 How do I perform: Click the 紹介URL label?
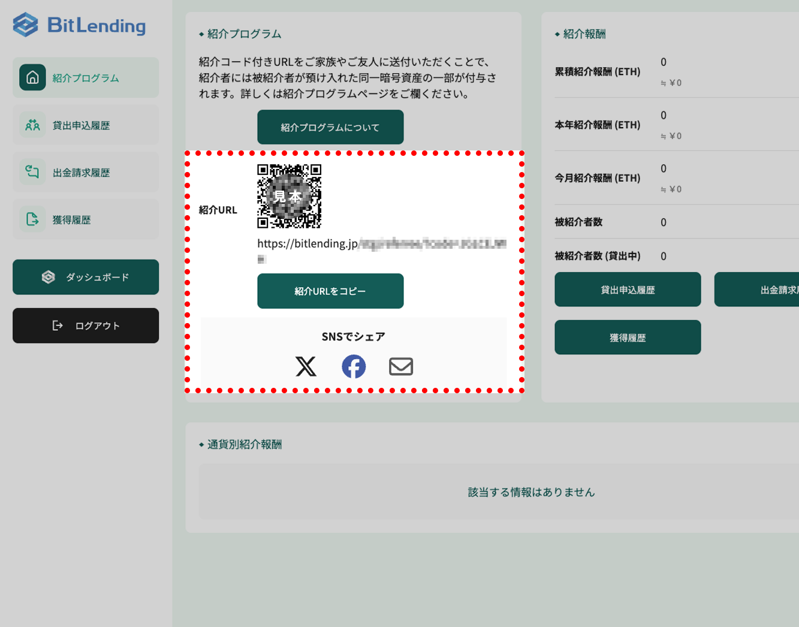click(x=218, y=210)
